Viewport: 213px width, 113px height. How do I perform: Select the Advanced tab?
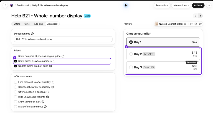pyautogui.click(x=52, y=24)
